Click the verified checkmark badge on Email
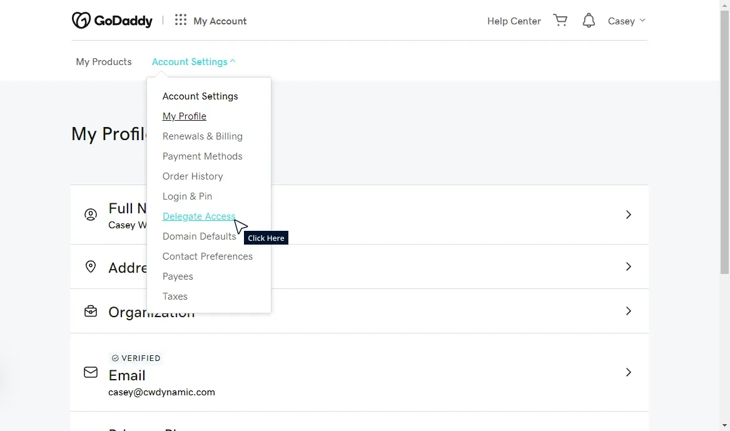730x431 pixels. [x=114, y=358]
